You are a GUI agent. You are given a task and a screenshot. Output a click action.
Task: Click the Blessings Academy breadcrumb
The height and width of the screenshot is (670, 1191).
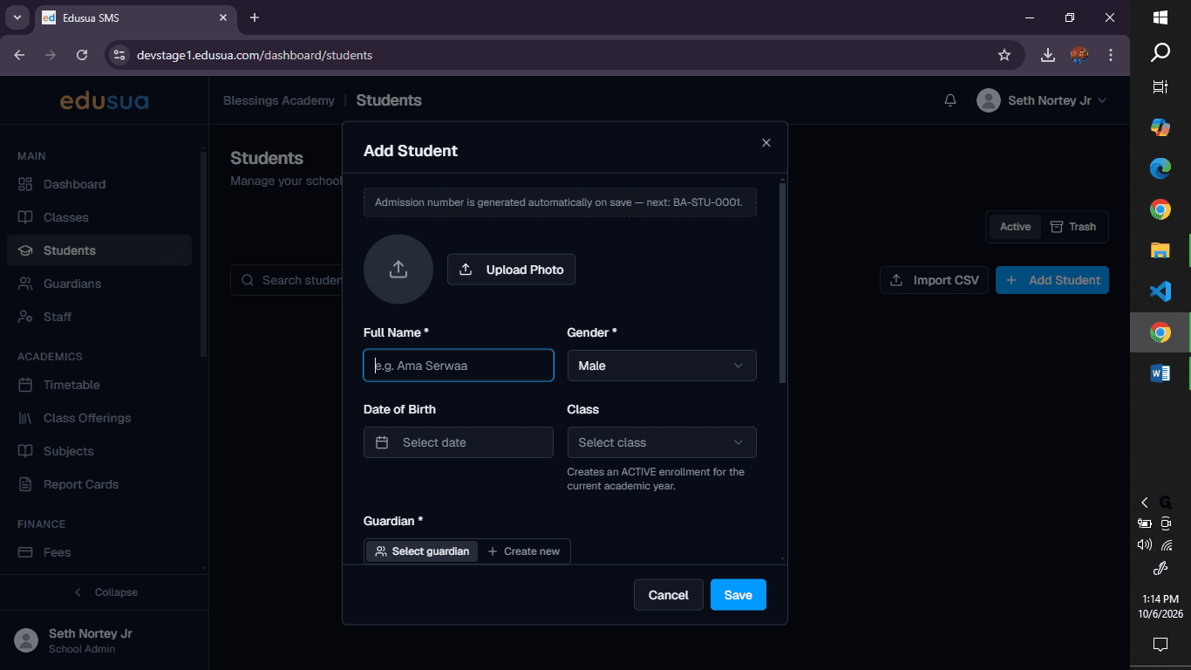(279, 100)
